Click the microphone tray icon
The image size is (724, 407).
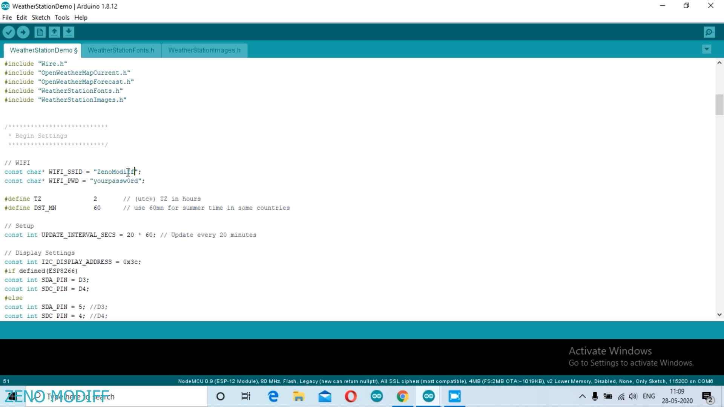click(x=595, y=396)
